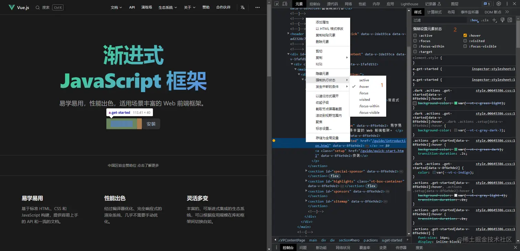Enable the :focus state checkbox
Viewport: 520px width, 251px height.
click(415, 41)
